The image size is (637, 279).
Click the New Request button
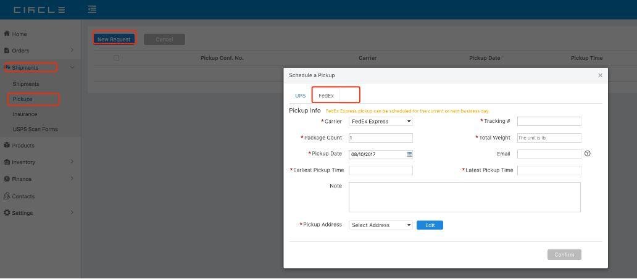[114, 40]
